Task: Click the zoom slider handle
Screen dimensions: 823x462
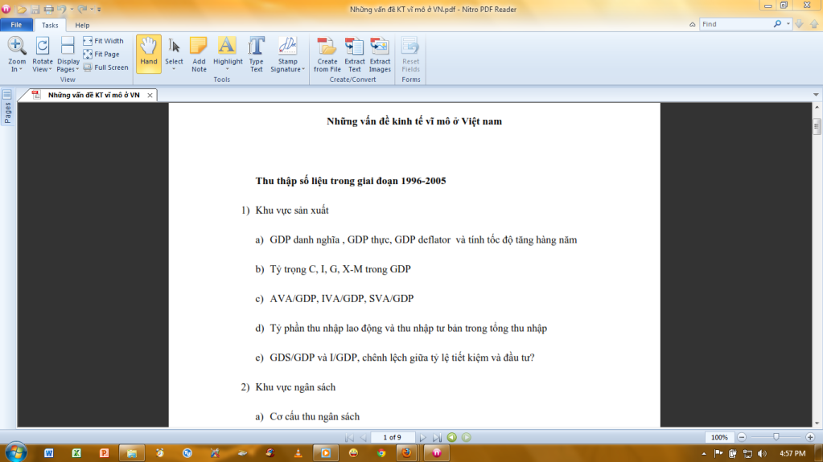Action: tap(776, 437)
